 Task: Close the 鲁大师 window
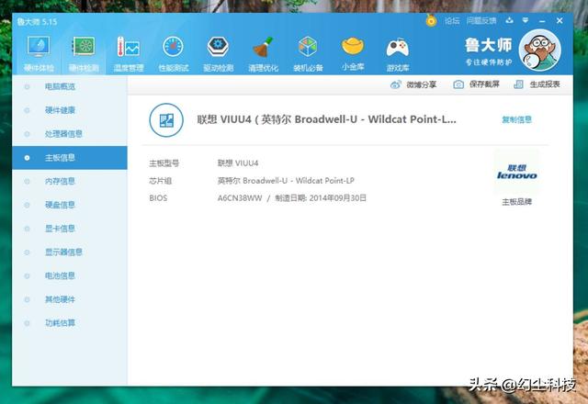tap(560, 20)
